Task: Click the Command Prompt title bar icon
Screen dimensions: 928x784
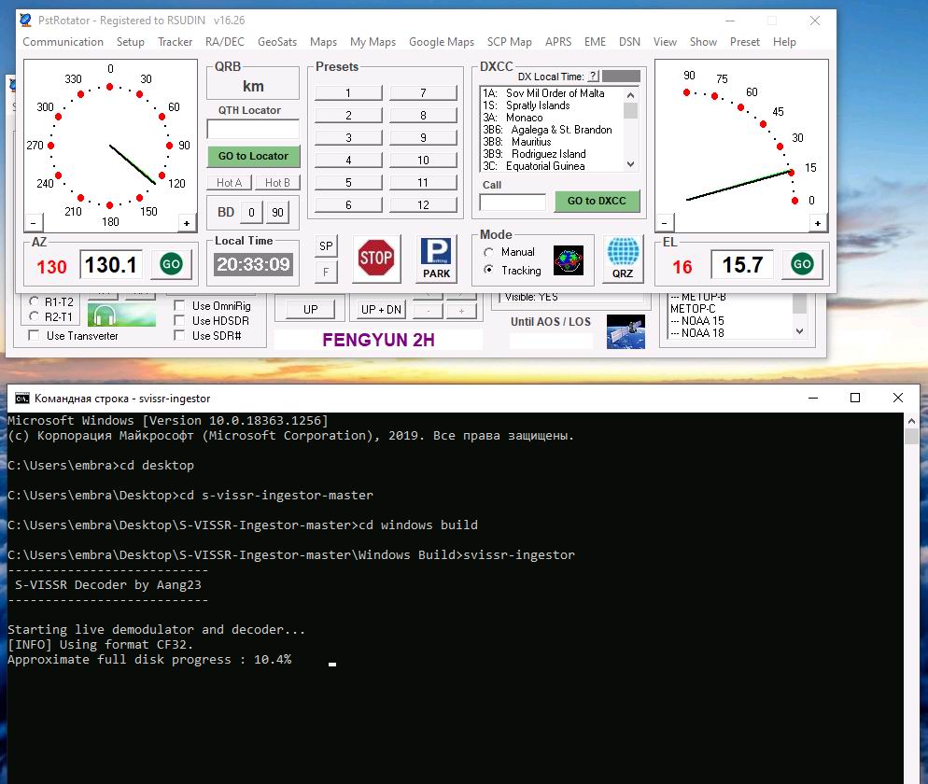Action: [21, 399]
